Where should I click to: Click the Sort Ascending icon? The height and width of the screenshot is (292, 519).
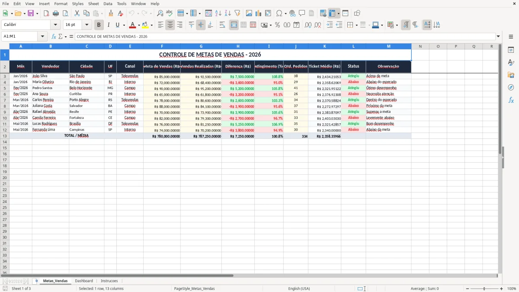(218, 13)
